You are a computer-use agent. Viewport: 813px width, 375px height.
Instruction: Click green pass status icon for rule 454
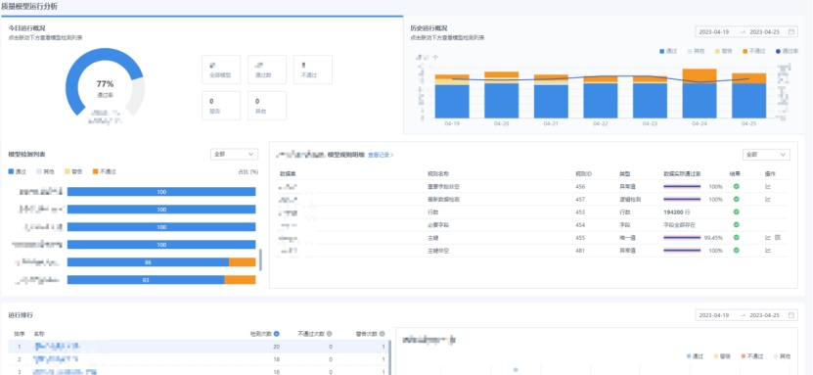736,224
